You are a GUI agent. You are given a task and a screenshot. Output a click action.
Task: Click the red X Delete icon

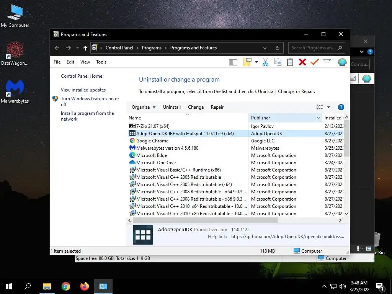pos(302,62)
